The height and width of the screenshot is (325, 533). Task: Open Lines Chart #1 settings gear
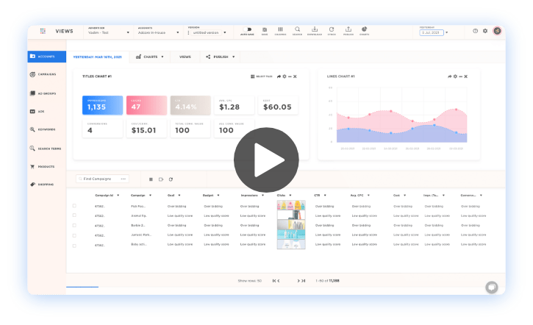457,76
